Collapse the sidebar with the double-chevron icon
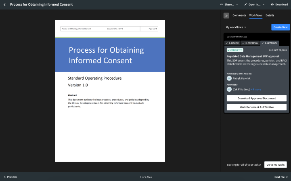Viewport: 291px width, 181px height. tap(226, 15)
